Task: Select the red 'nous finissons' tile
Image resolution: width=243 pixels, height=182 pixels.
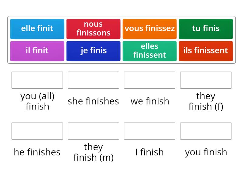Action: 93,29
